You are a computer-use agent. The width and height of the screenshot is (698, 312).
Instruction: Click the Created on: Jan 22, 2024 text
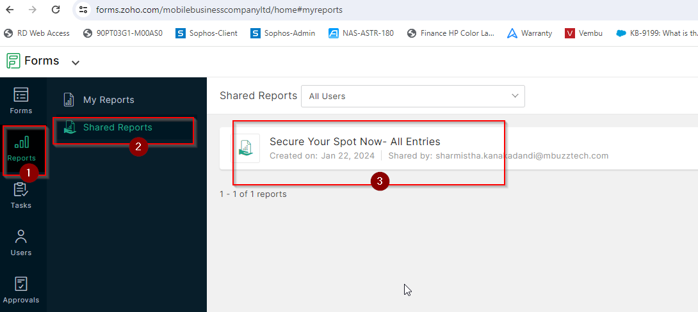pyautogui.click(x=322, y=156)
